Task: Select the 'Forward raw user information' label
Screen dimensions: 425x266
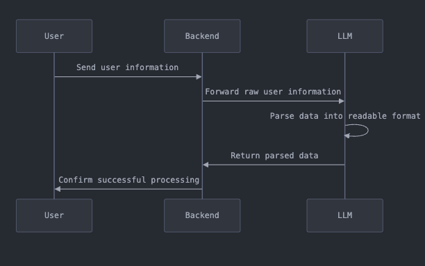Action: coord(273,92)
